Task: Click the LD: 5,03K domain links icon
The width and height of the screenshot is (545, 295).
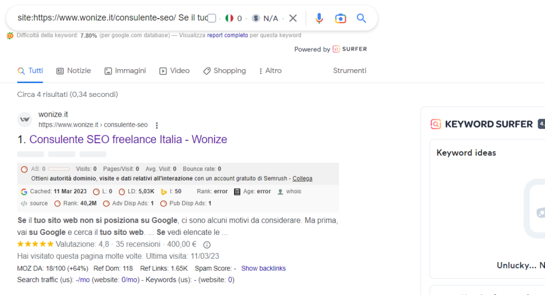Action: pyautogui.click(x=122, y=192)
